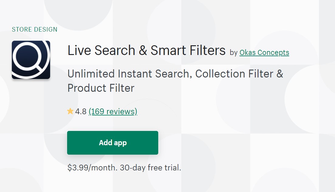Visit the Okas Concepts developer page
The height and width of the screenshot is (192, 335).
point(264,53)
